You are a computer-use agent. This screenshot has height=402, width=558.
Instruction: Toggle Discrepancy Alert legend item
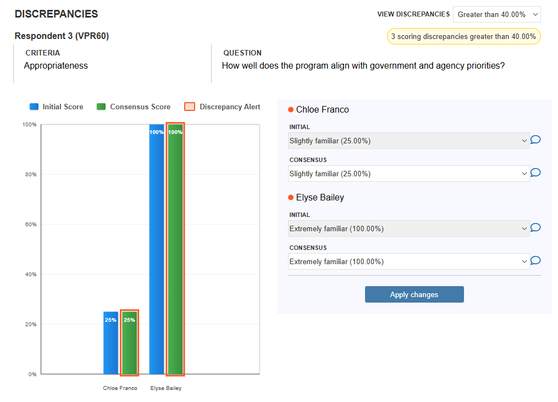point(223,107)
